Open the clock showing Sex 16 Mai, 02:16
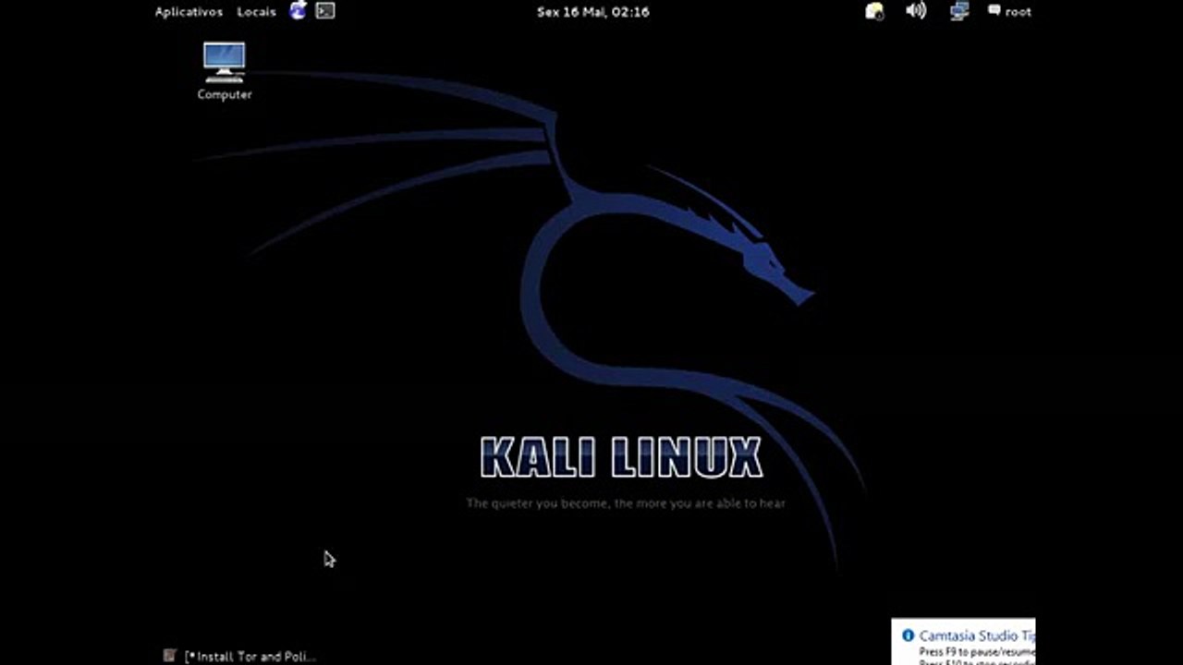Image resolution: width=1183 pixels, height=665 pixels. 592,12
